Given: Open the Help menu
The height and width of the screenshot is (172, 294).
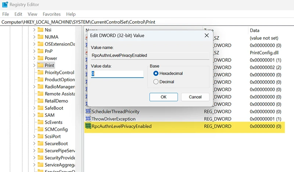Looking at the screenshot, I should 71,14.
